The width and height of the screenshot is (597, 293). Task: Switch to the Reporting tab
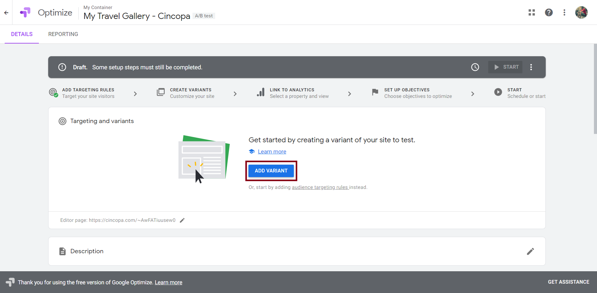pos(63,34)
